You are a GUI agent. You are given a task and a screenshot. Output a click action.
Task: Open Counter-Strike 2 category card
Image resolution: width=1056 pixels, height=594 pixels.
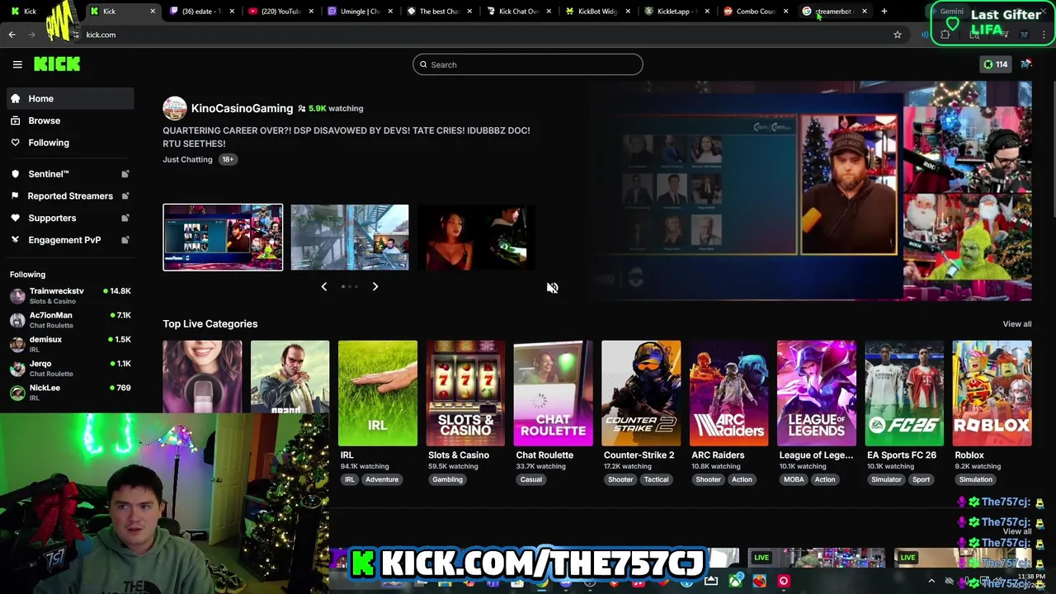pos(641,393)
